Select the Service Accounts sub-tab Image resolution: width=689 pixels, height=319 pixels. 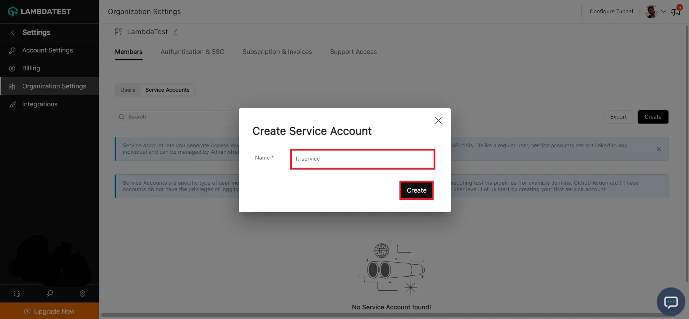[167, 90]
